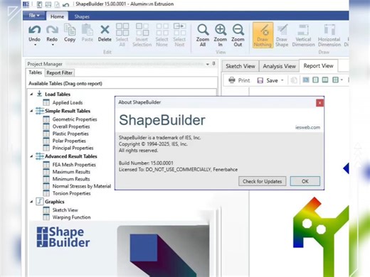Viewport: 370px width, 277px height.
Task: Switch to the Shapes ribbon tab
Action: tap(82, 16)
